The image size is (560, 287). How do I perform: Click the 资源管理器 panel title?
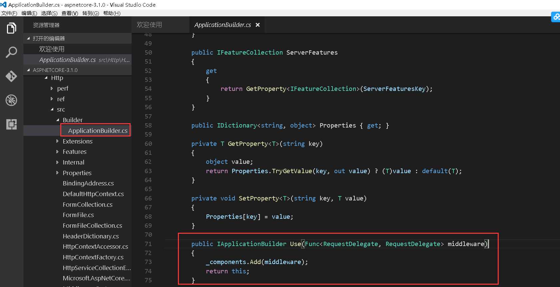pyautogui.click(x=46, y=25)
